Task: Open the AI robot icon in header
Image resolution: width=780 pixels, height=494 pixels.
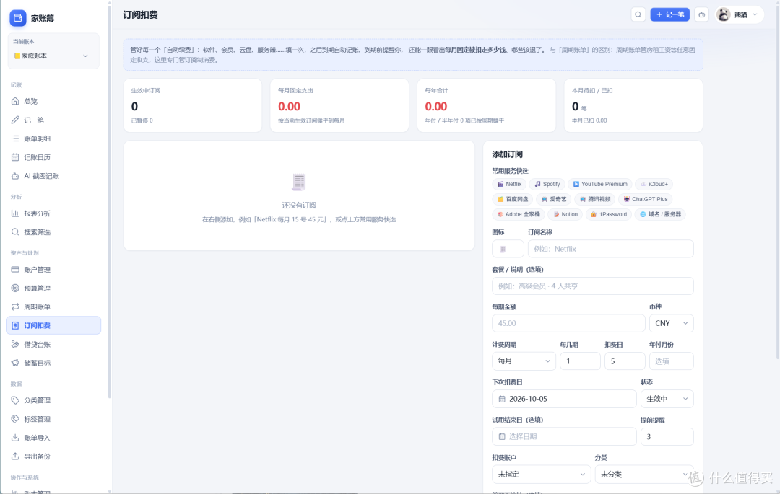Action: (x=701, y=15)
